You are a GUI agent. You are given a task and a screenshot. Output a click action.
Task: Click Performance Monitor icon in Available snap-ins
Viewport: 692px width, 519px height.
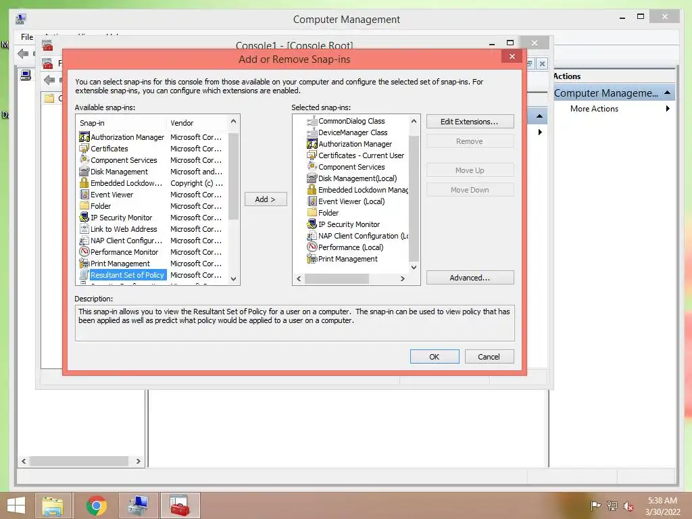(x=84, y=252)
